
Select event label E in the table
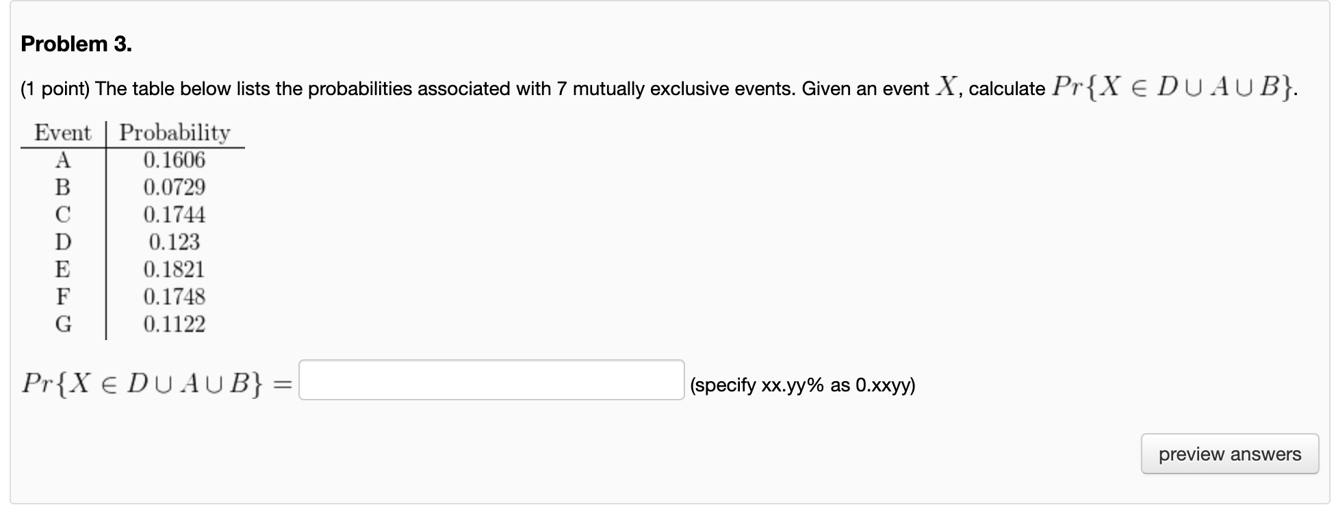63,269
